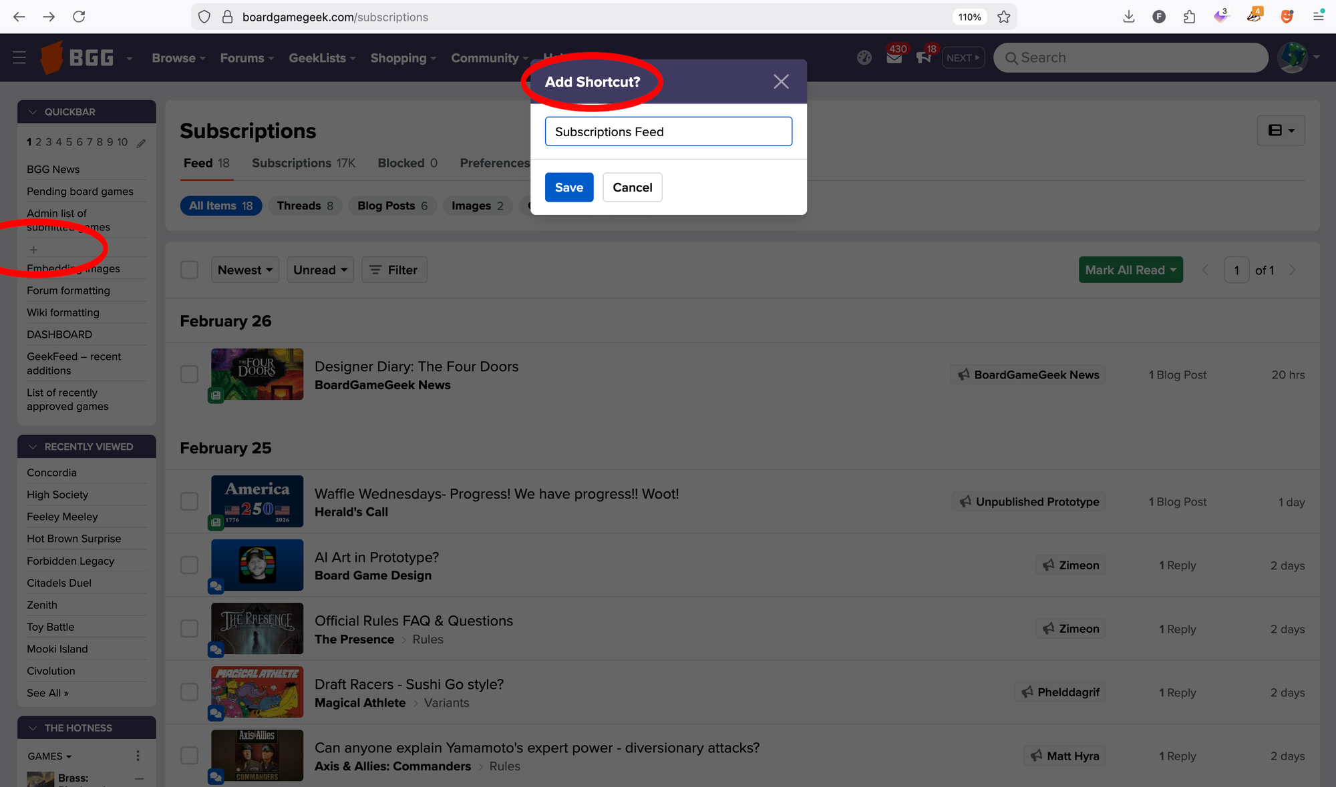Open your user avatar profile menu
The height and width of the screenshot is (787, 1336).
[x=1292, y=57]
